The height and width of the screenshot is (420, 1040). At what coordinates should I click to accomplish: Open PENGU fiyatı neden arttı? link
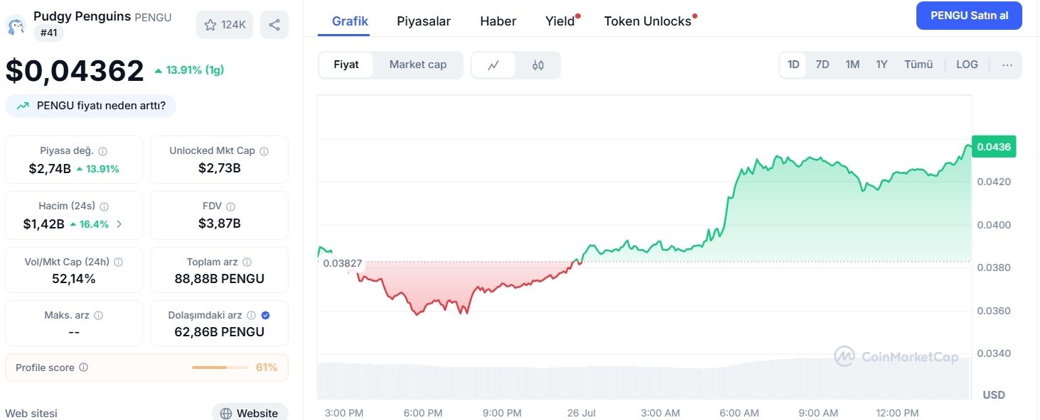(x=90, y=106)
